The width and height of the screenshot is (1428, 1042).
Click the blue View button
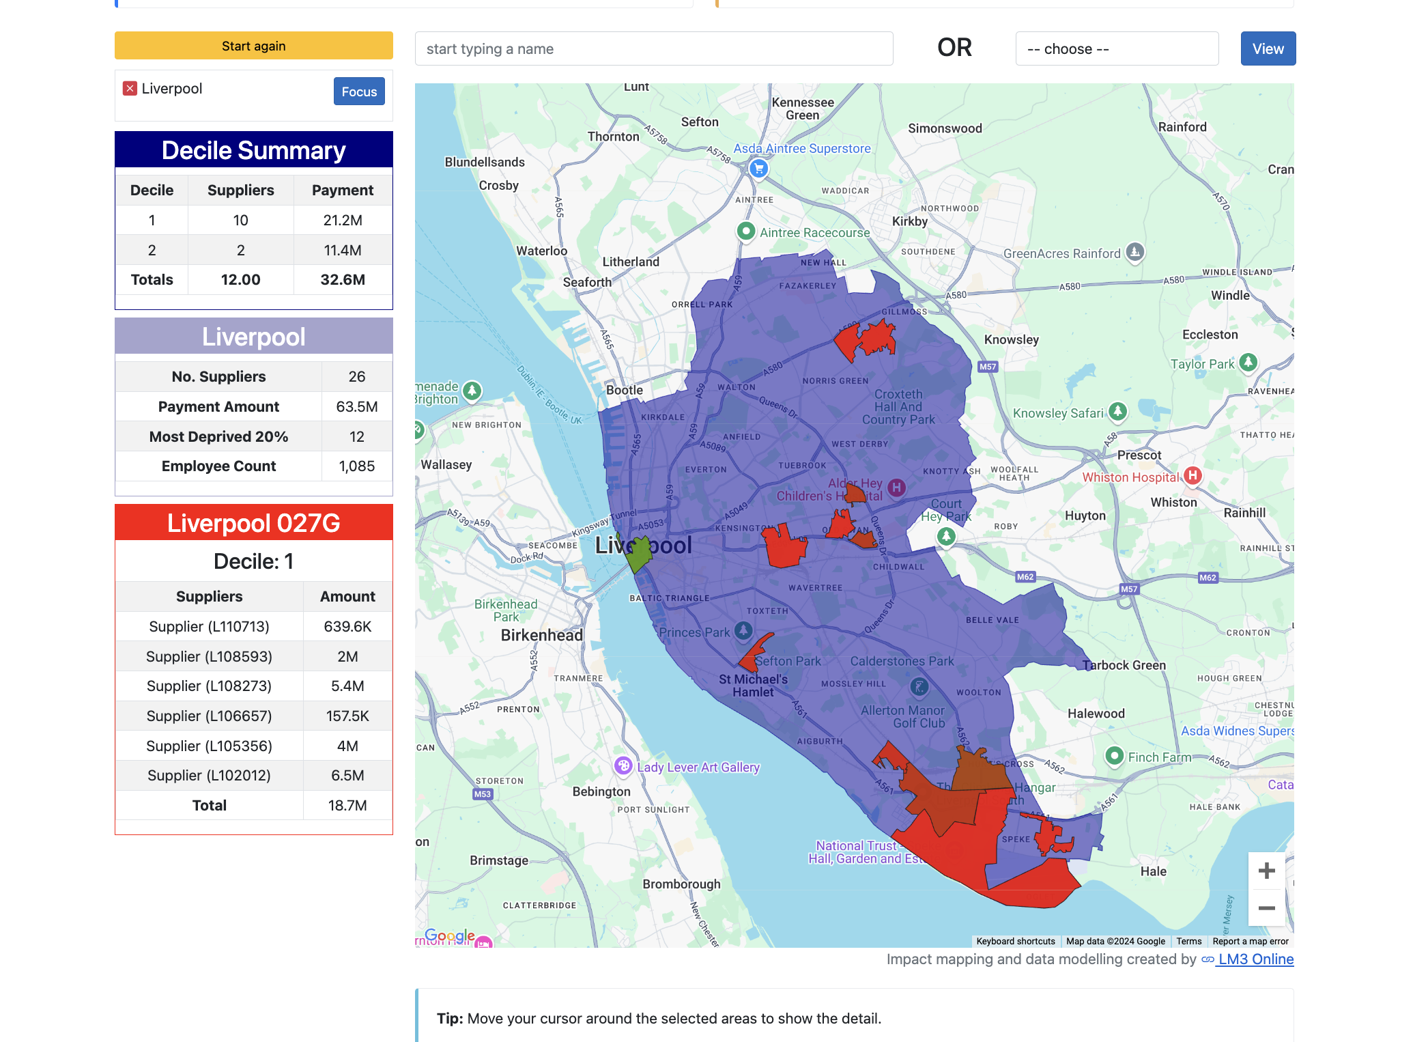click(x=1268, y=48)
